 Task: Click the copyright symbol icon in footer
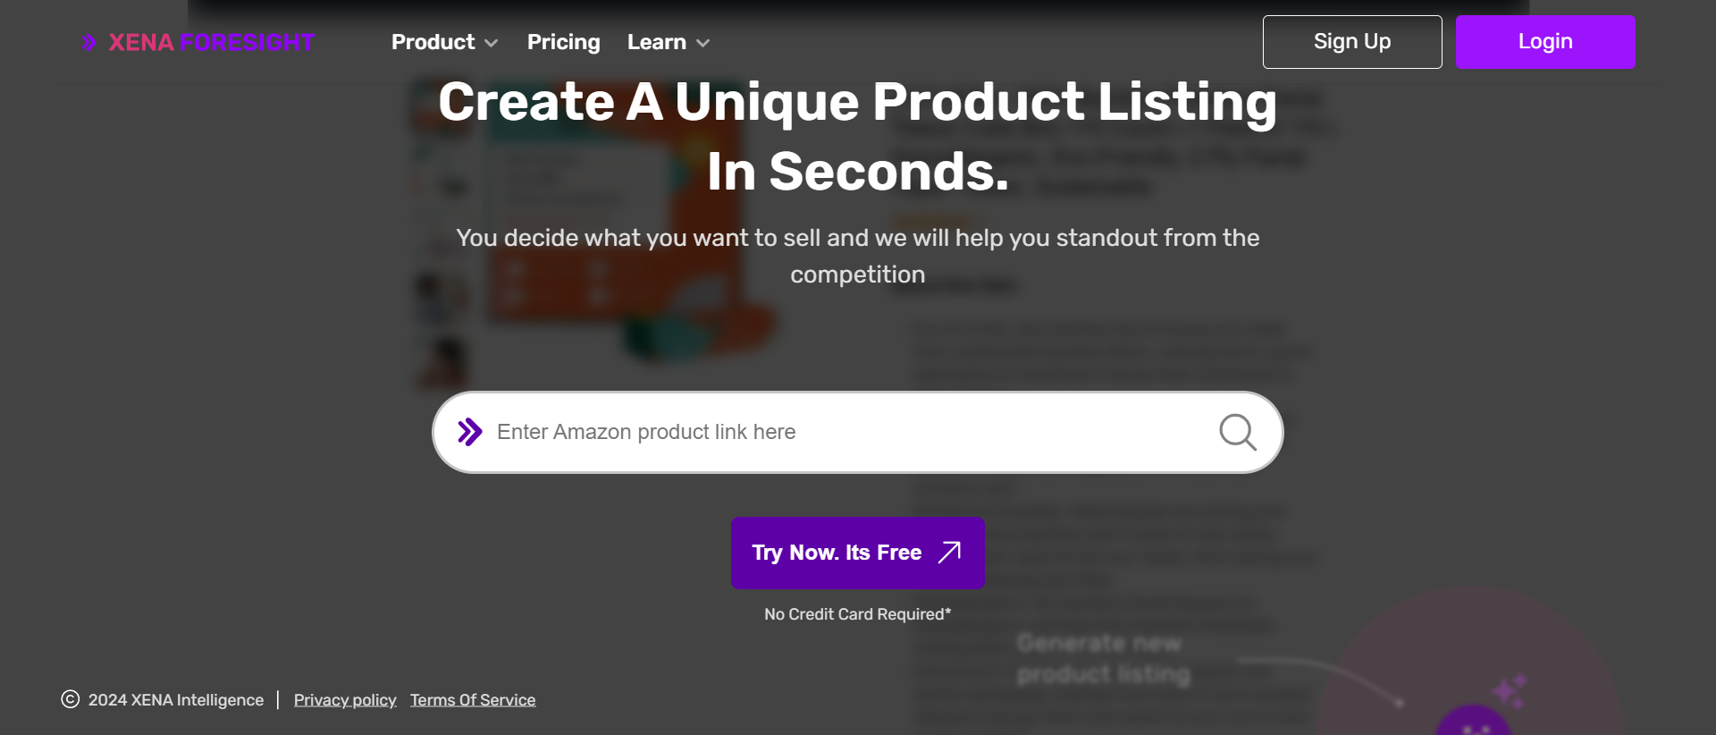[x=70, y=699]
